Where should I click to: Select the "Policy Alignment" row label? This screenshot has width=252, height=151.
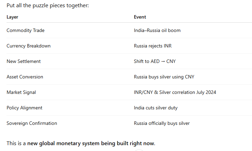pyautogui.click(x=25, y=108)
